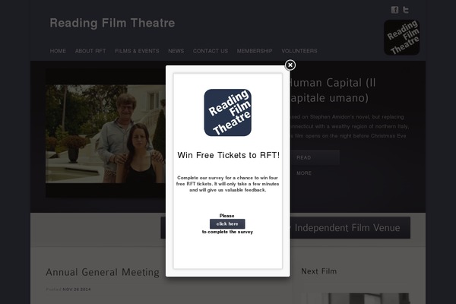Open the News menu item
The height and width of the screenshot is (304, 456).
click(x=176, y=51)
